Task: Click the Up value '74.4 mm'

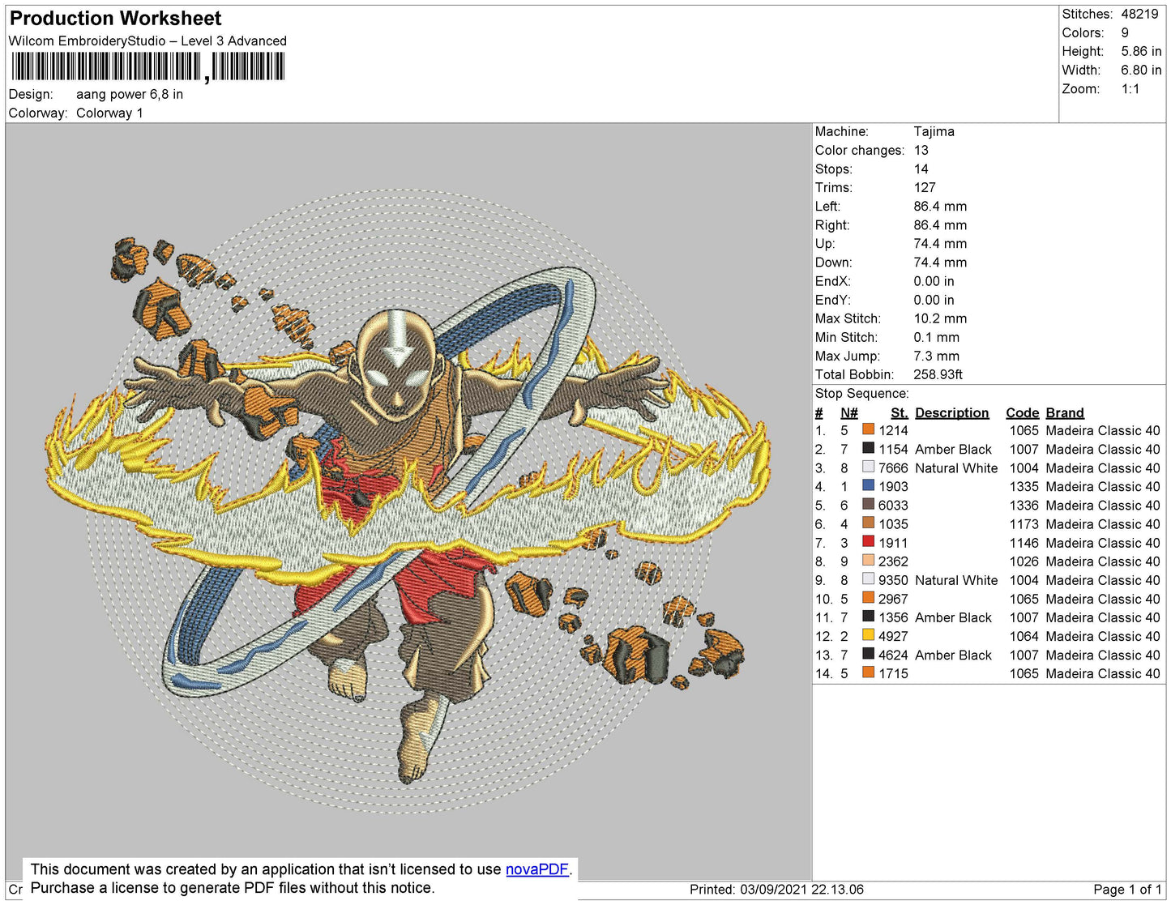Action: coord(940,243)
